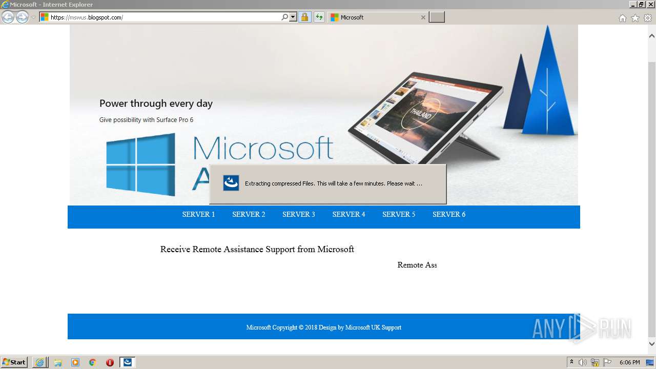Click the extractor icon in the dialog

(x=231, y=183)
